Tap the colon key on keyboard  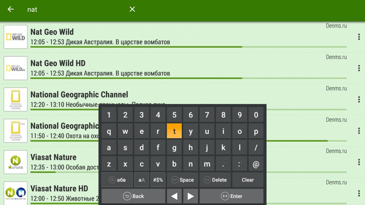pyautogui.click(x=240, y=164)
